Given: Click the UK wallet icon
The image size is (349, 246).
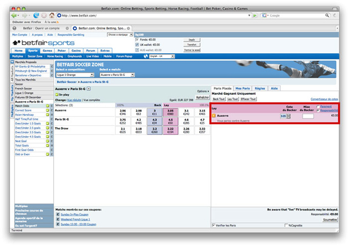Looking at the screenshot, I should [137, 45].
